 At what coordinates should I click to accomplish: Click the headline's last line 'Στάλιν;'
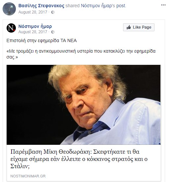(x=20, y=166)
